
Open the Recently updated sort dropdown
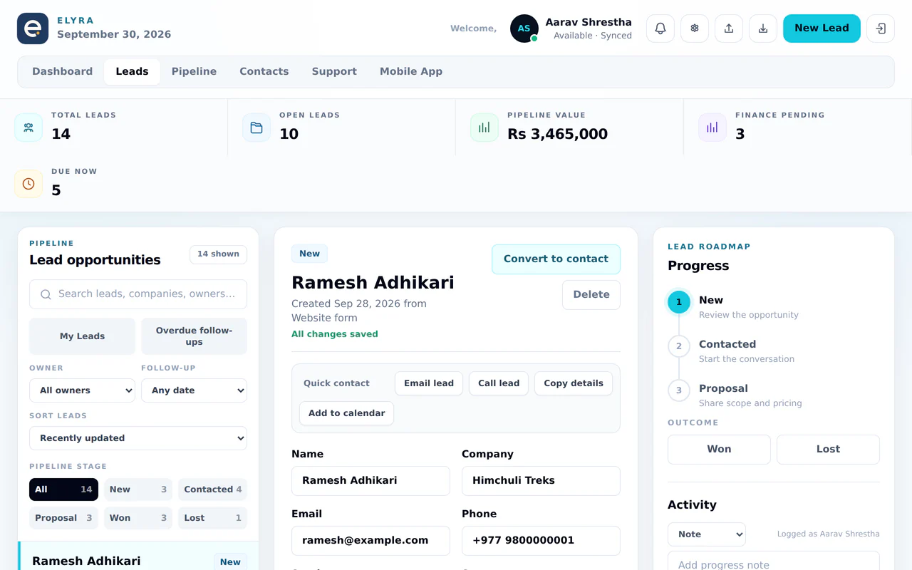138,438
